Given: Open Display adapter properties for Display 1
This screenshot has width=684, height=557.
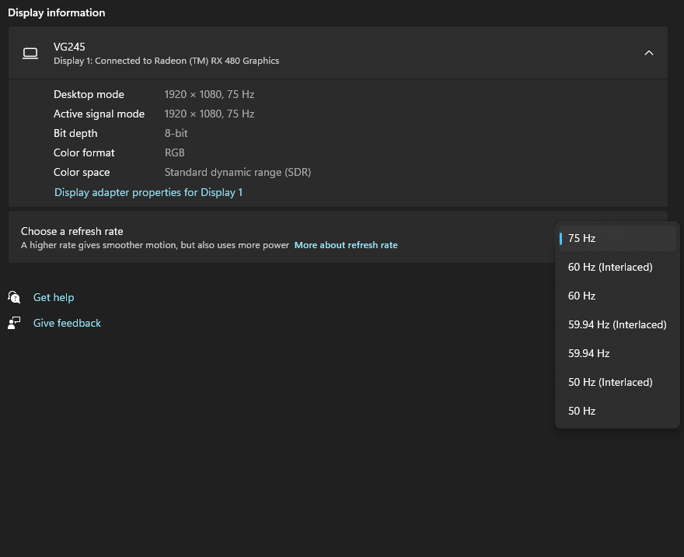Looking at the screenshot, I should tap(148, 192).
